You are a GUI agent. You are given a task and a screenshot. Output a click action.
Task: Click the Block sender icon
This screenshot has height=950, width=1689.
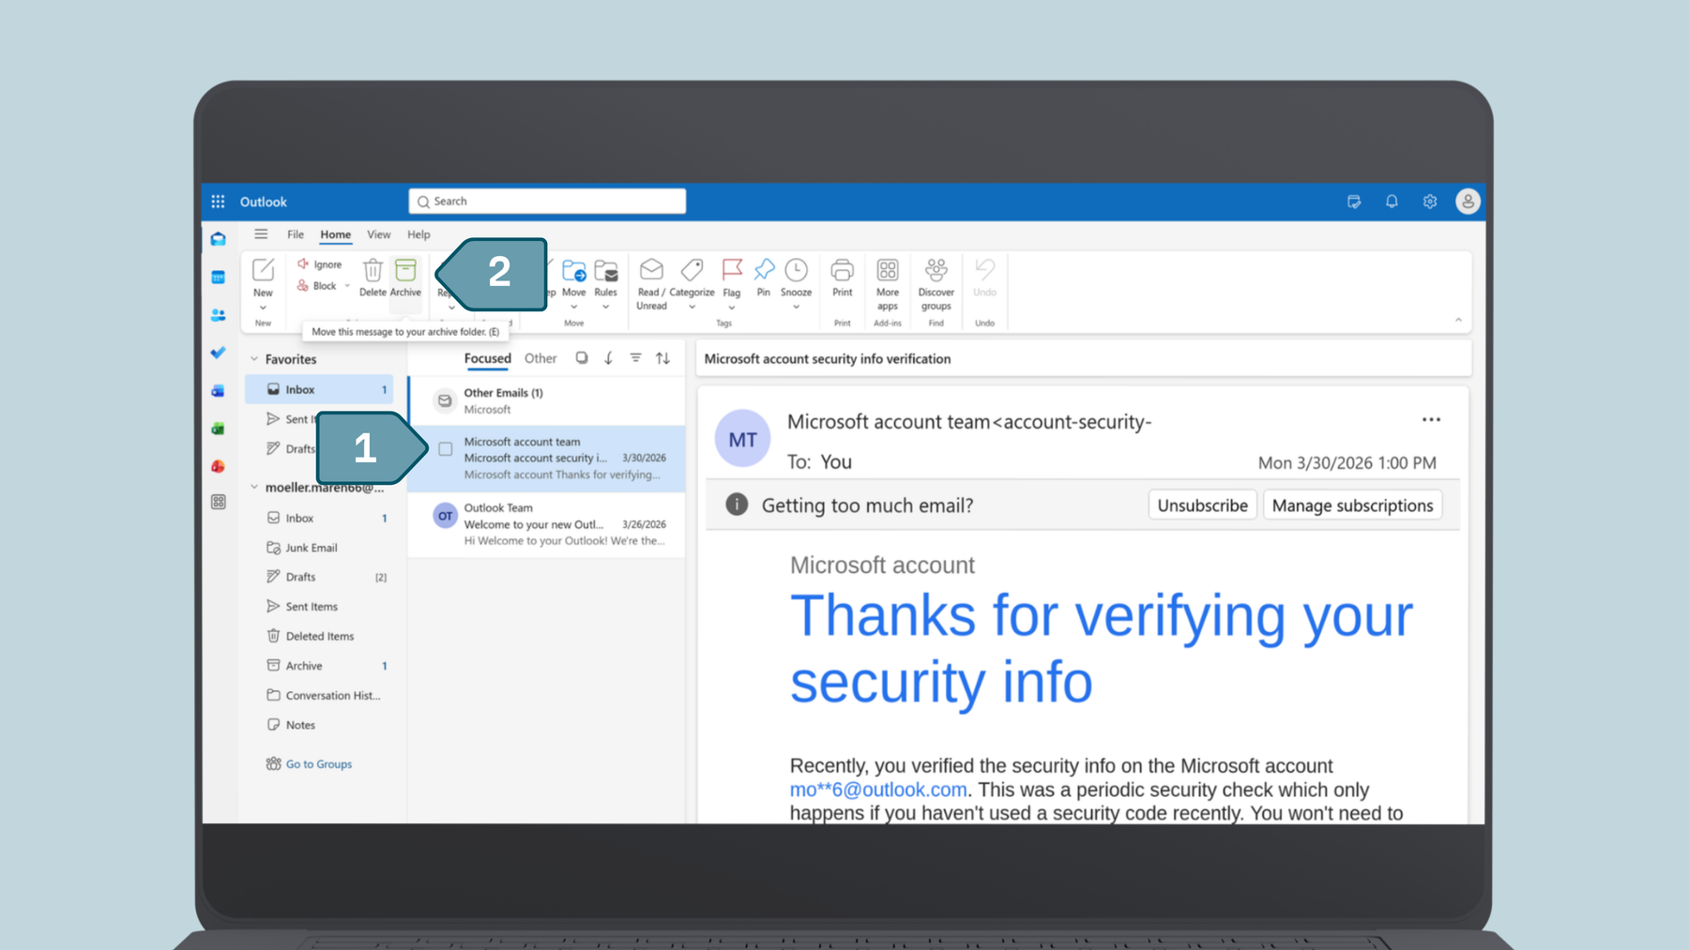pos(303,286)
